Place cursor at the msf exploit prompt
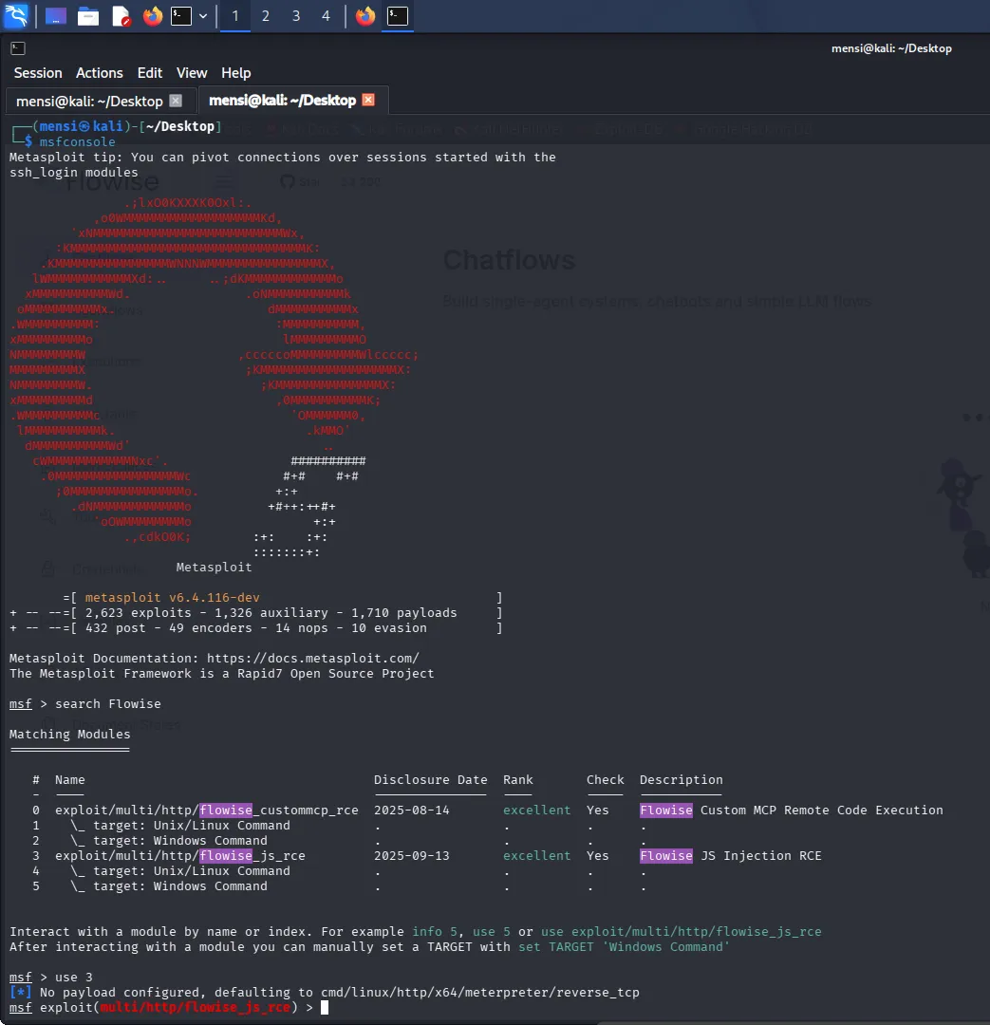This screenshot has width=990, height=1025. [x=325, y=1007]
